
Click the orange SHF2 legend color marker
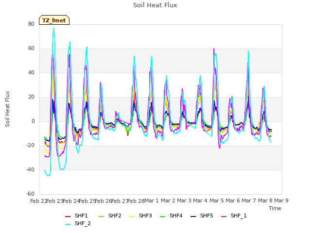point(102,216)
